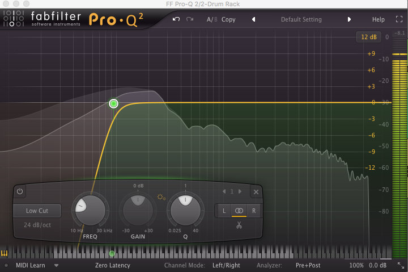Set band to stereo linked channels
The height and width of the screenshot is (272, 408).
tap(239, 211)
